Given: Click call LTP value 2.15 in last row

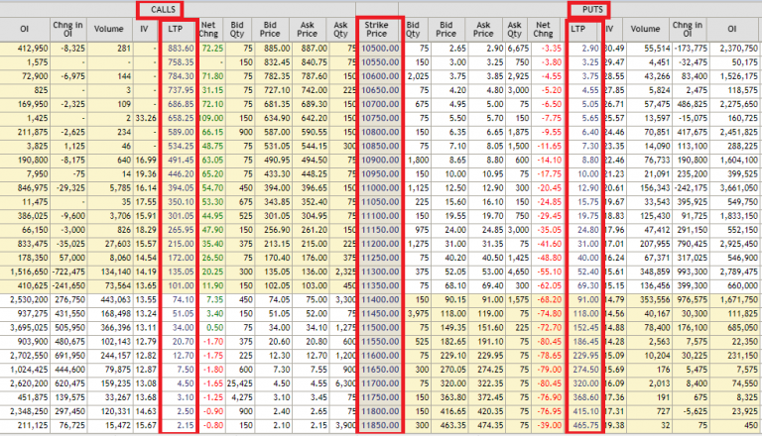Looking at the screenshot, I should 186,426.
